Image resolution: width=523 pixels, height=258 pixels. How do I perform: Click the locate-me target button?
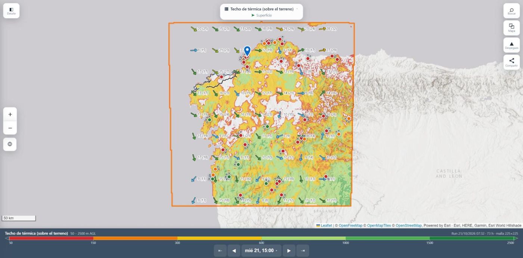pyautogui.click(x=10, y=144)
